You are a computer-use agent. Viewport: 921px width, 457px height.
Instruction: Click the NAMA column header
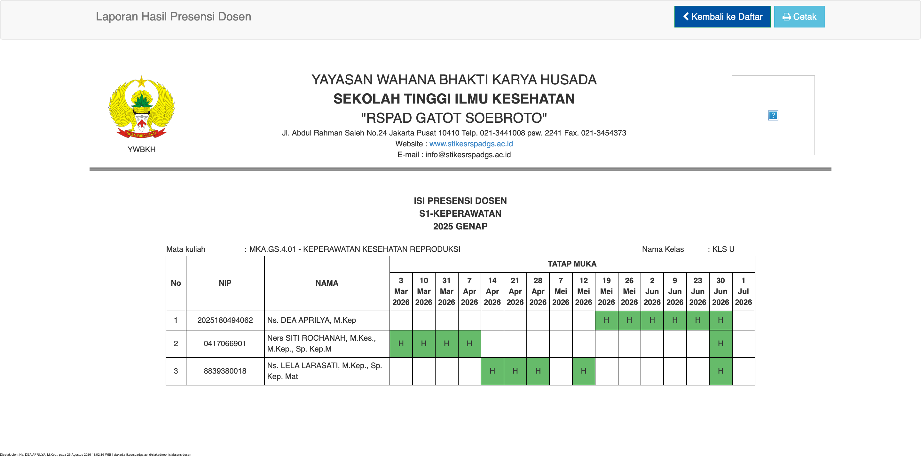[327, 283]
